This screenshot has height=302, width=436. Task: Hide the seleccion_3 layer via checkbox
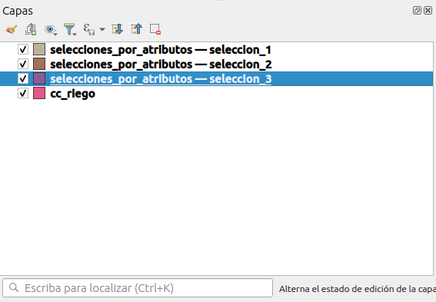(x=23, y=78)
